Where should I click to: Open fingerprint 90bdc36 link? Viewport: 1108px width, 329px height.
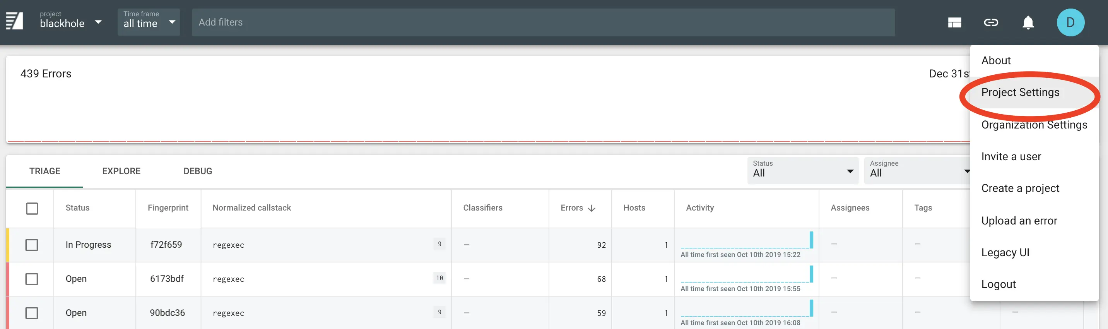pos(167,313)
